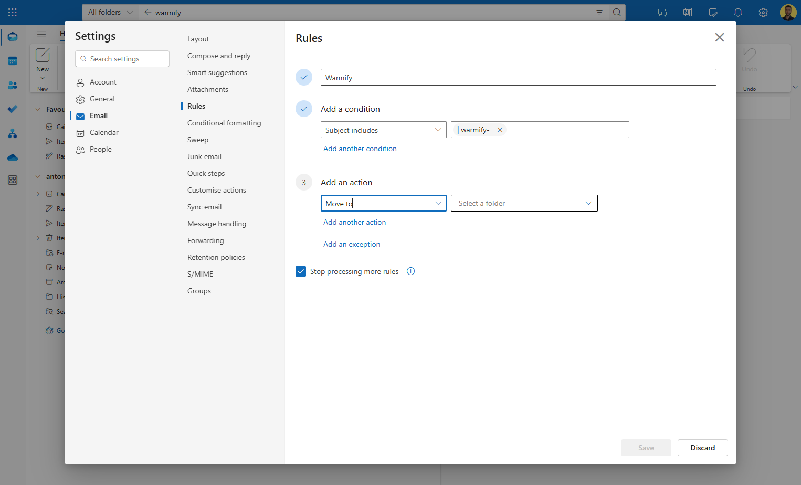Collapse the Favourites folder group
Image resolution: width=801 pixels, height=485 pixels.
click(x=38, y=109)
